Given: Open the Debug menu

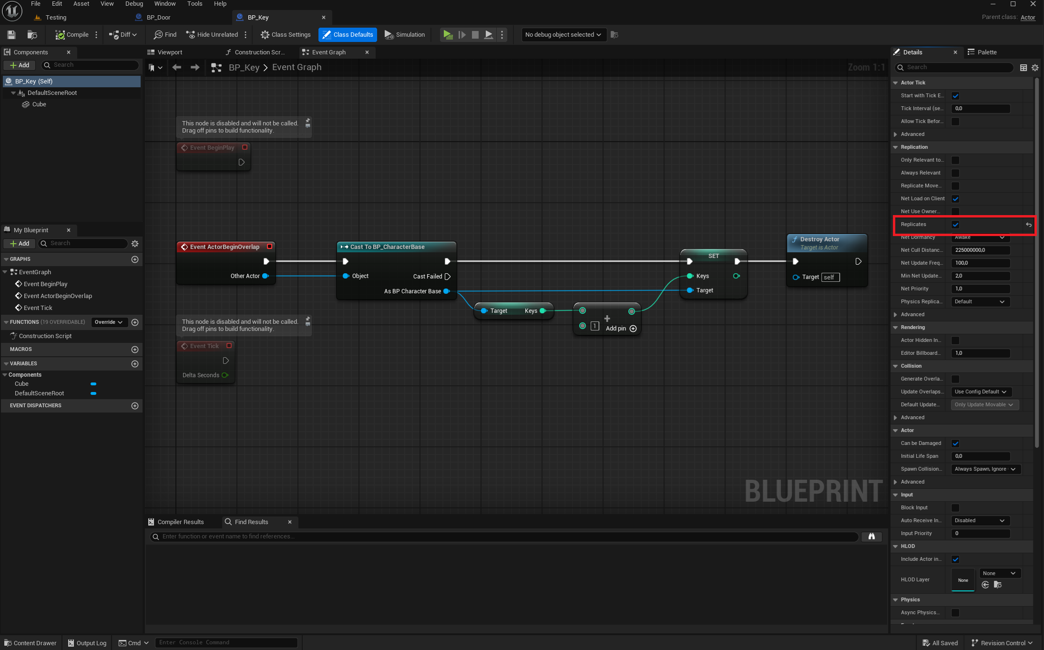Looking at the screenshot, I should click(134, 4).
